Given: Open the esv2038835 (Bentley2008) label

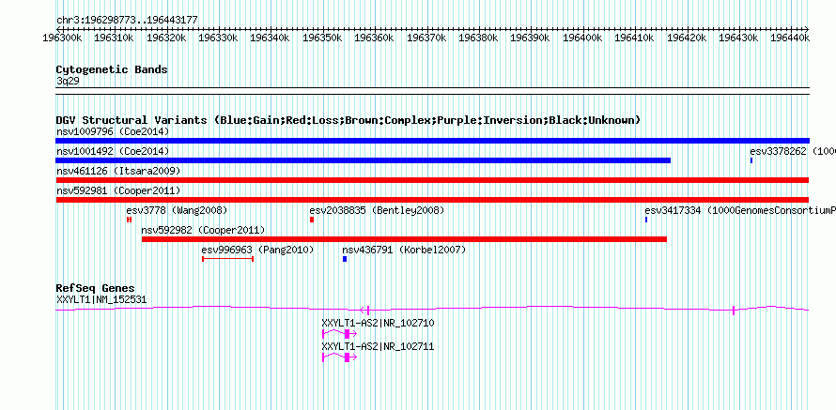Looking at the screenshot, I should click(377, 210).
